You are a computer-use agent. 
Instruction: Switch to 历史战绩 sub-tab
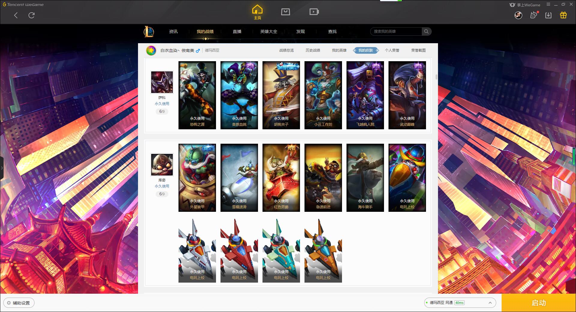click(x=313, y=50)
